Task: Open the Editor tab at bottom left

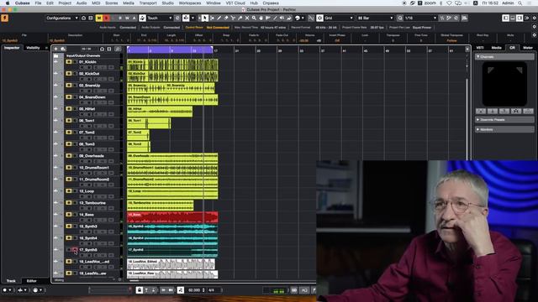Action: pos(32,281)
